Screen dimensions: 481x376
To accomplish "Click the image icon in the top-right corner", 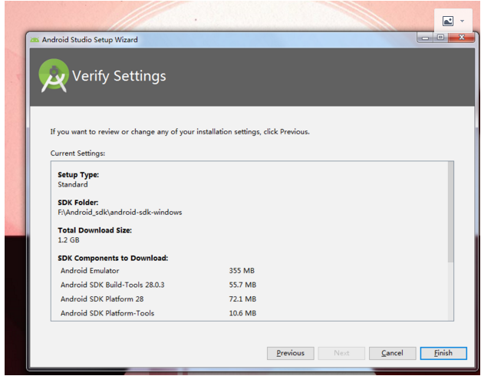I will click(x=448, y=21).
